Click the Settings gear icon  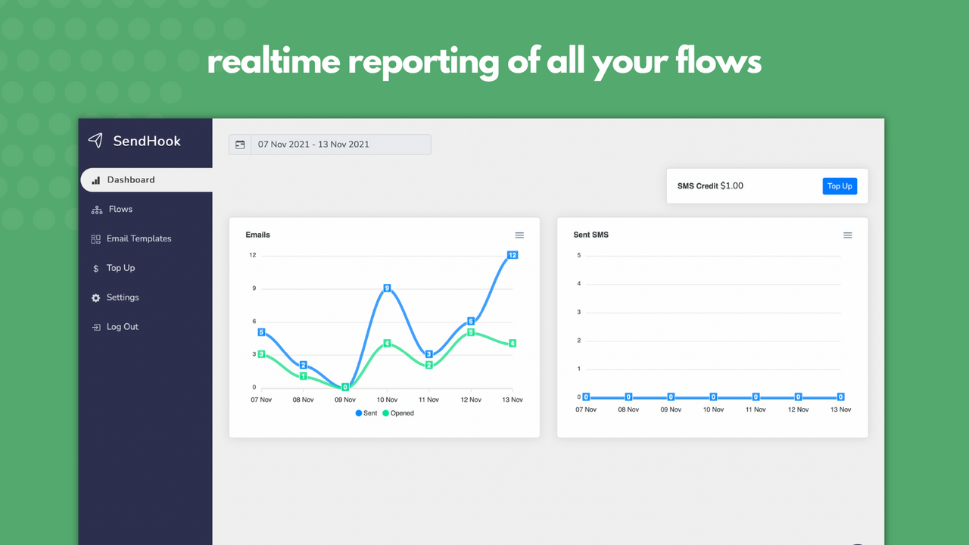point(95,298)
